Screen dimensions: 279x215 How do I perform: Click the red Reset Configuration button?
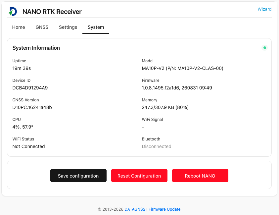(139, 176)
